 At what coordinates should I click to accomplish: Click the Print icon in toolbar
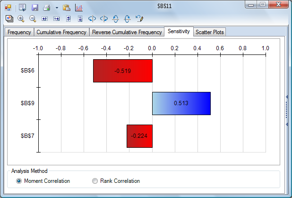[x=46, y=8]
